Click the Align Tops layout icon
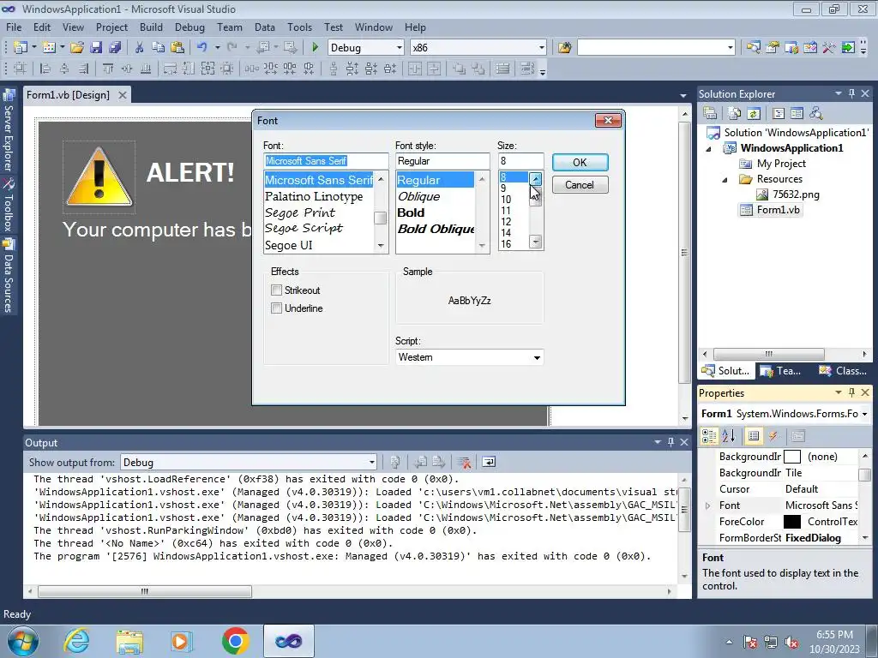This screenshot has height=658, width=878. (108, 69)
